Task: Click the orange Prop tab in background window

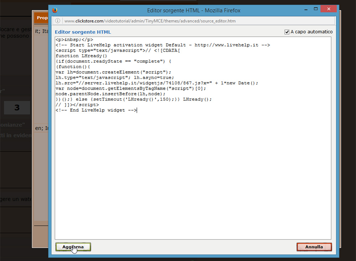Action: (x=42, y=18)
